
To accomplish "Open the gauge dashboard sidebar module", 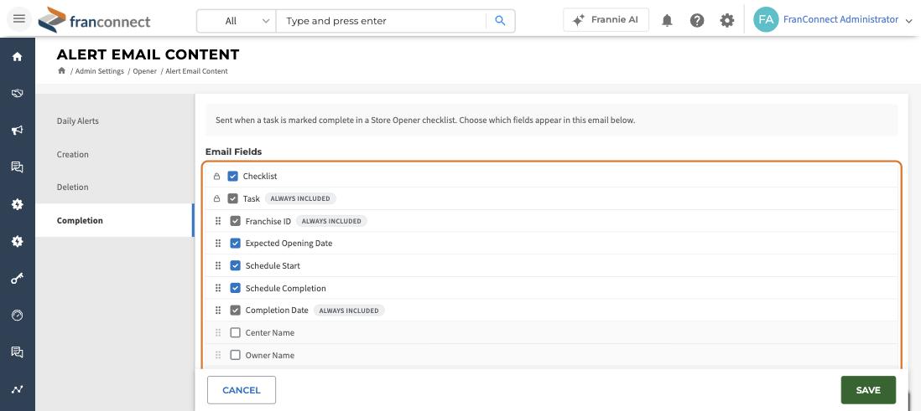I will pos(17,316).
